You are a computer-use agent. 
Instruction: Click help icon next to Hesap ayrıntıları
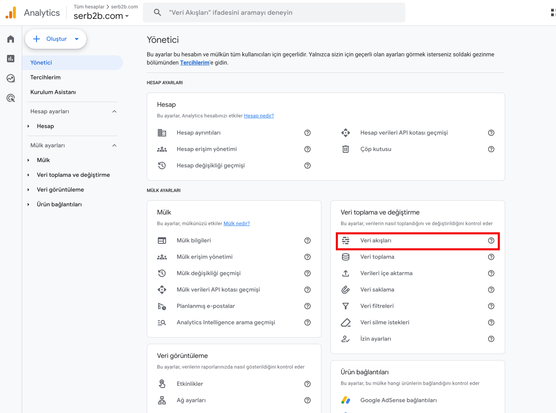tap(308, 133)
